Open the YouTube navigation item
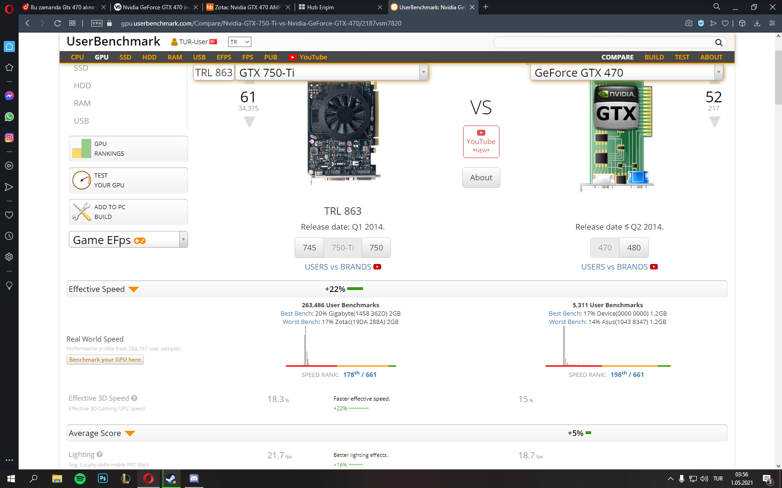The width and height of the screenshot is (782, 488). [308, 57]
